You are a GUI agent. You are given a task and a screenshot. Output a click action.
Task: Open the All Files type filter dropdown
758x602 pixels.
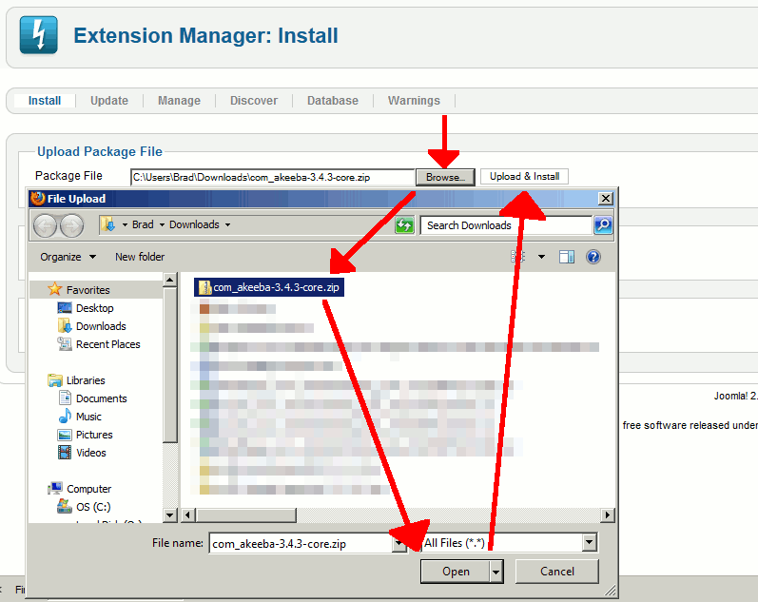(x=589, y=542)
